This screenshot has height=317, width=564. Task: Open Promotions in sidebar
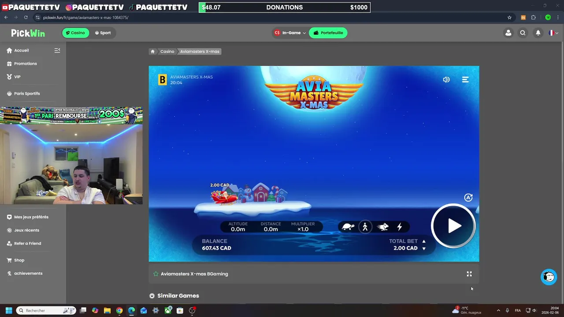(22, 63)
